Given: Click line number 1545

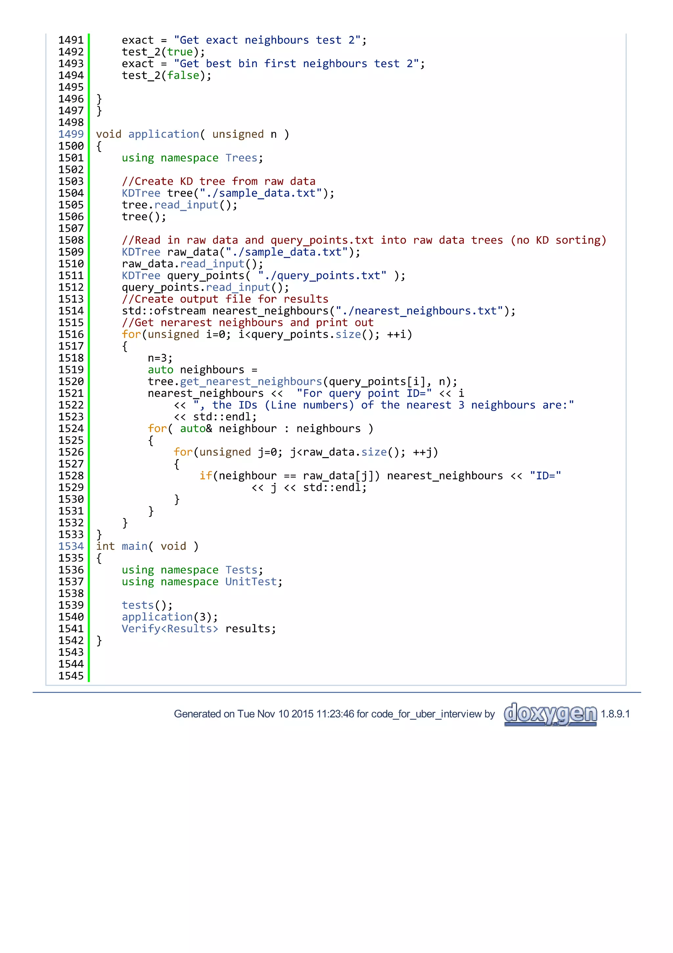Looking at the screenshot, I should (x=71, y=676).
